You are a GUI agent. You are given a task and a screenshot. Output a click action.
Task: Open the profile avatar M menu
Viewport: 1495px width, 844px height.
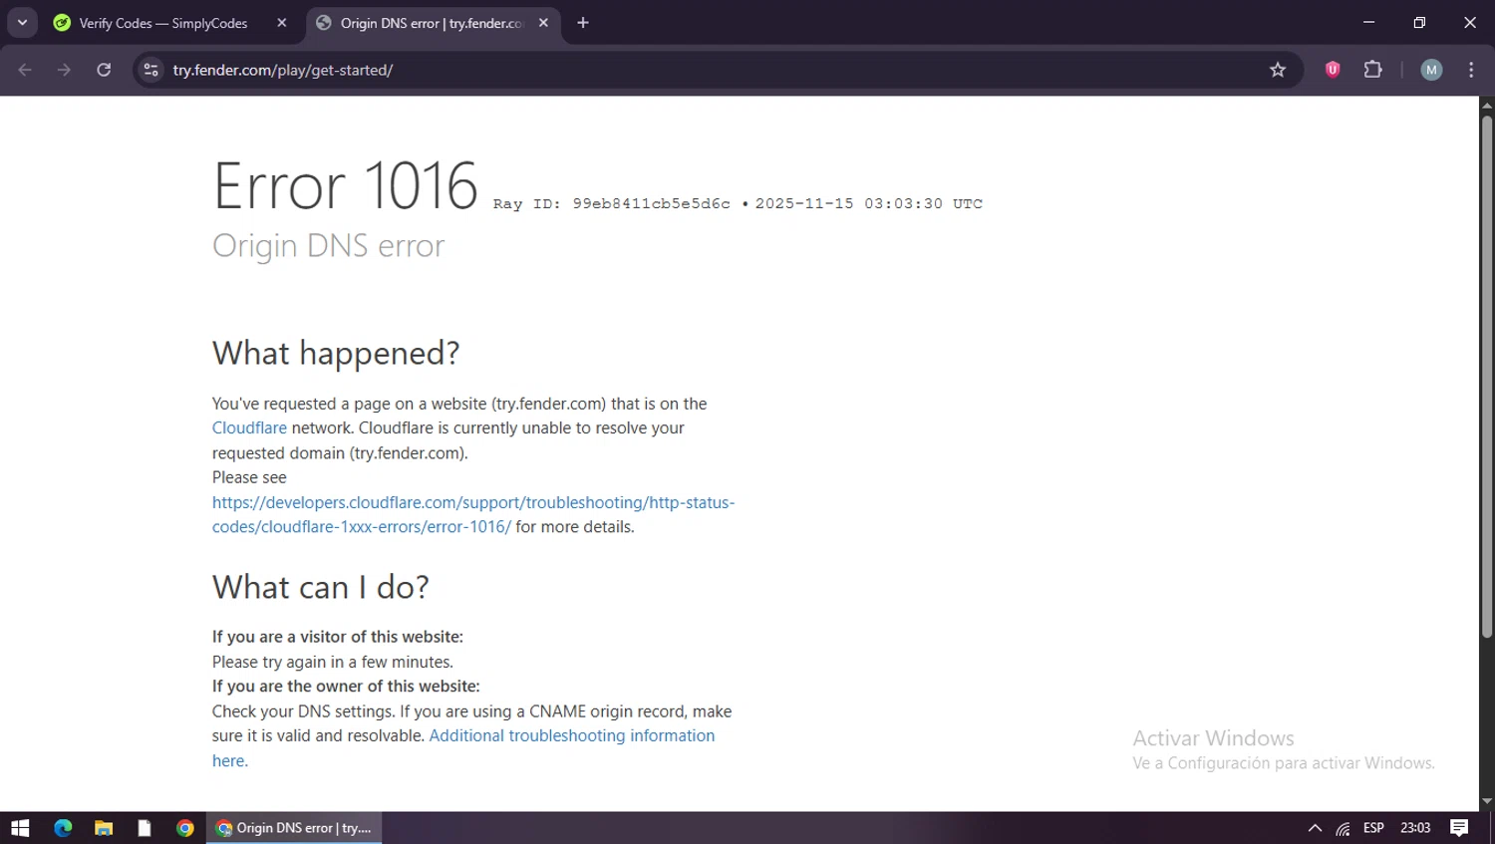click(x=1431, y=70)
